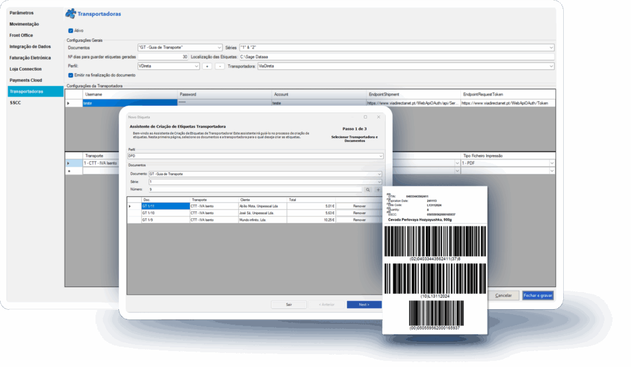Viewport: 631px width, 367px height.
Task: Select the '10.25 €' total cell
Action: pyautogui.click(x=311, y=220)
